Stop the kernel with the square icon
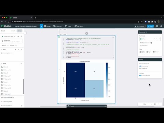164x123 pixels. coord(18,36)
